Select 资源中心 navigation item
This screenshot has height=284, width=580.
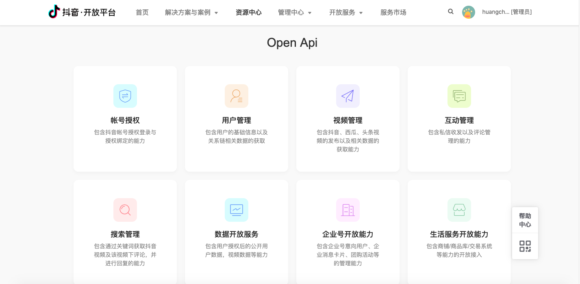click(249, 13)
